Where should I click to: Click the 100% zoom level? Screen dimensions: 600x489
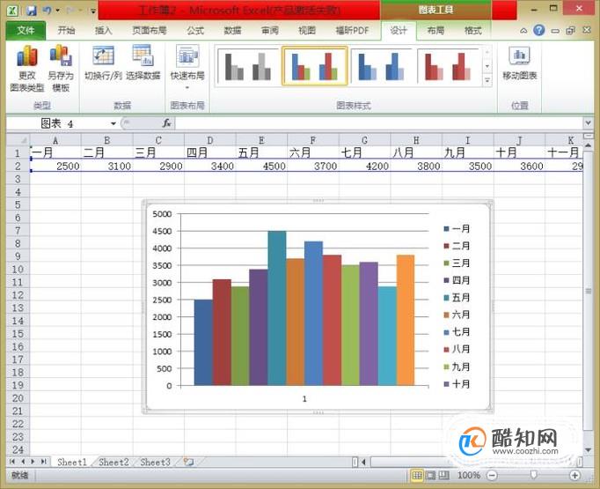[469, 476]
